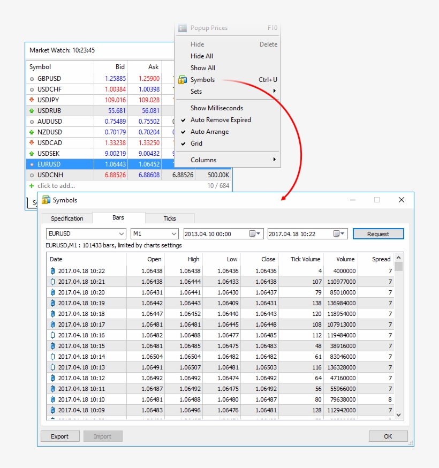Expand the end date calendar picker
This screenshot has height=468, width=439.
tap(340, 233)
